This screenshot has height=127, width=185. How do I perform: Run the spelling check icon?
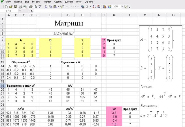(40, 7)
